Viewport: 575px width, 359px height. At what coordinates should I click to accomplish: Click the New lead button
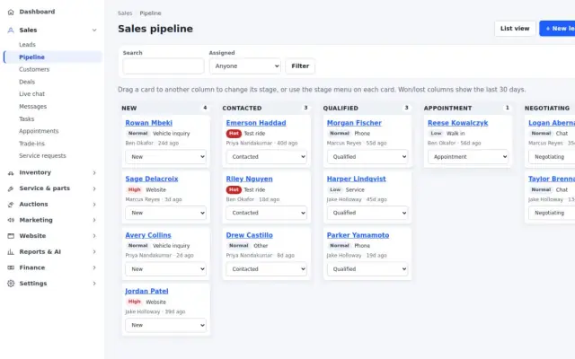click(557, 29)
